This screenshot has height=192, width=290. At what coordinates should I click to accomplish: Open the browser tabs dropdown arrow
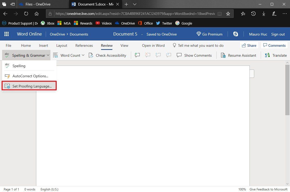point(134,4)
